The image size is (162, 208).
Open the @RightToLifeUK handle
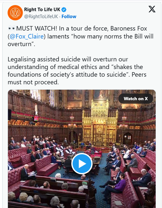(41, 17)
